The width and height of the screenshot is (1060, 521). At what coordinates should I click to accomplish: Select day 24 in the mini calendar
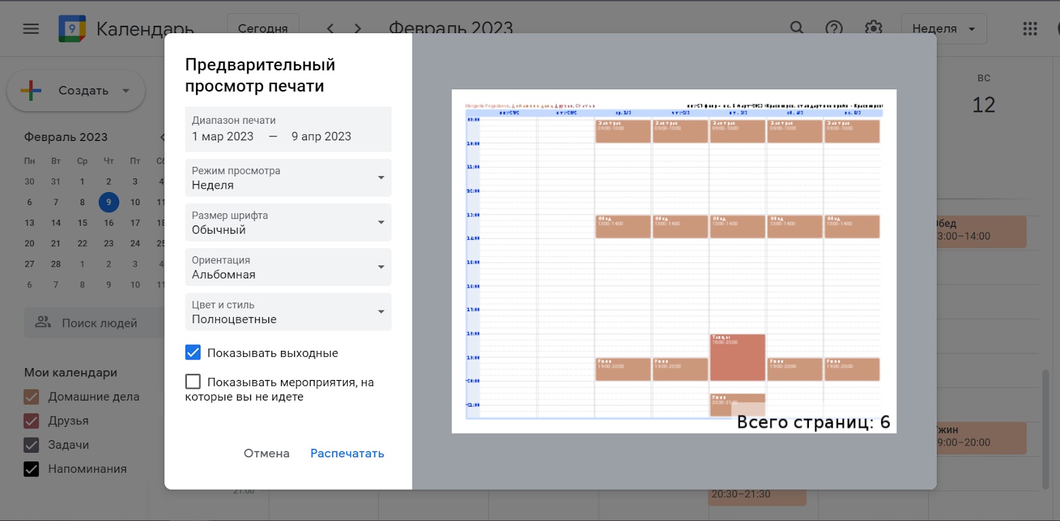(135, 244)
